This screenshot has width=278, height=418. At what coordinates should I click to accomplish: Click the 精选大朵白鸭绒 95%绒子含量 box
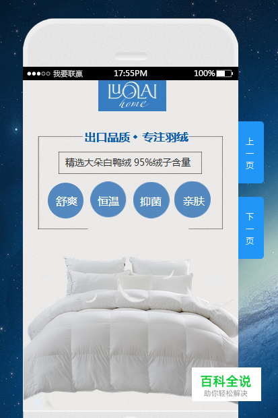130,162
